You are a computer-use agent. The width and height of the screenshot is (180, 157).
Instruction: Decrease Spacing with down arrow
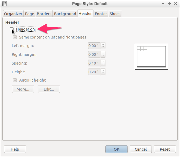coord(103,65)
